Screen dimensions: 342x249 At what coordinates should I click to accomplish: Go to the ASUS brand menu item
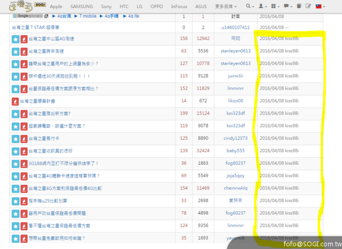coord(200,6)
